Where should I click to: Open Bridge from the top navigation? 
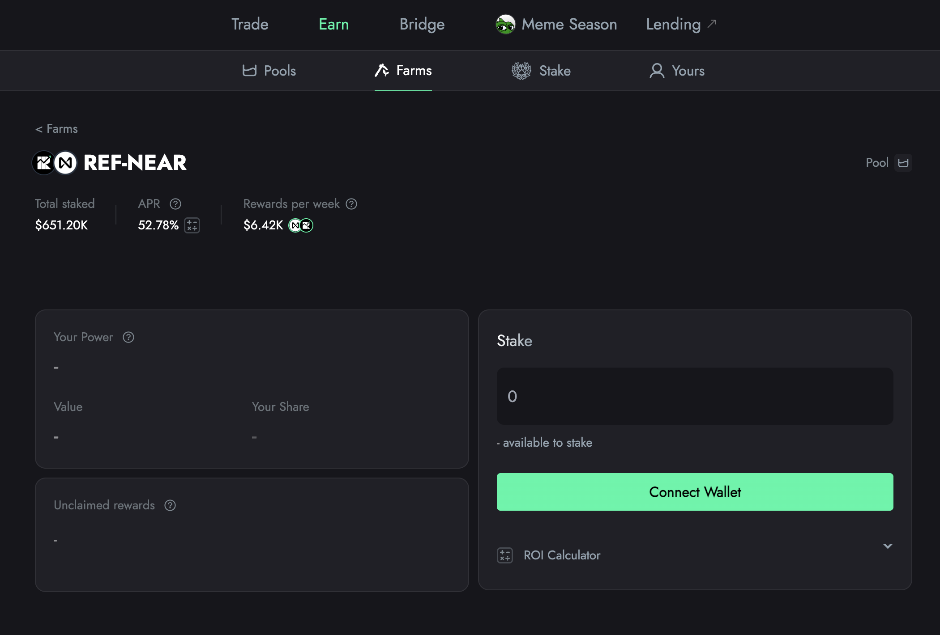tap(422, 24)
